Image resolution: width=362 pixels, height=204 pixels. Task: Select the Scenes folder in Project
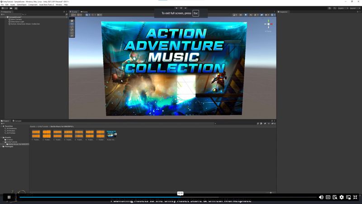tap(9, 140)
